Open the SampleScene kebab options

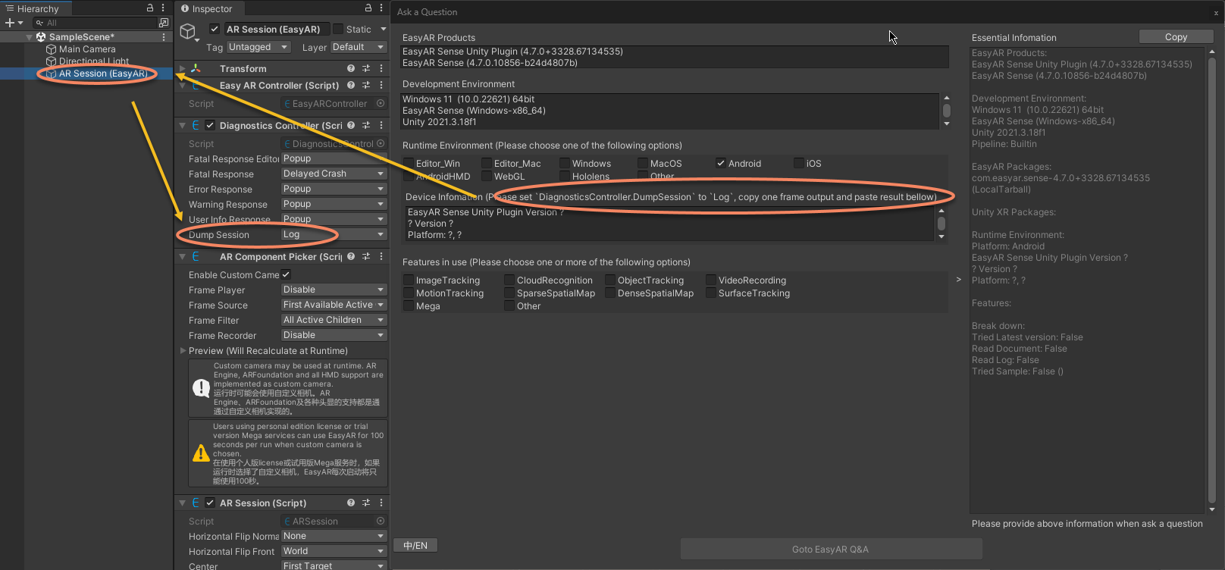click(x=164, y=36)
